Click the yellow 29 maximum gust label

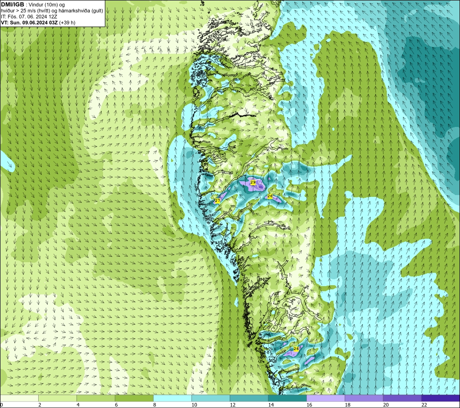[x=253, y=183]
